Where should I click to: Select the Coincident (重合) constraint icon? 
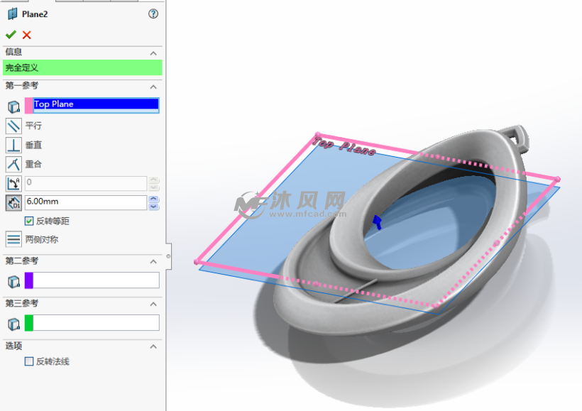[x=13, y=164]
